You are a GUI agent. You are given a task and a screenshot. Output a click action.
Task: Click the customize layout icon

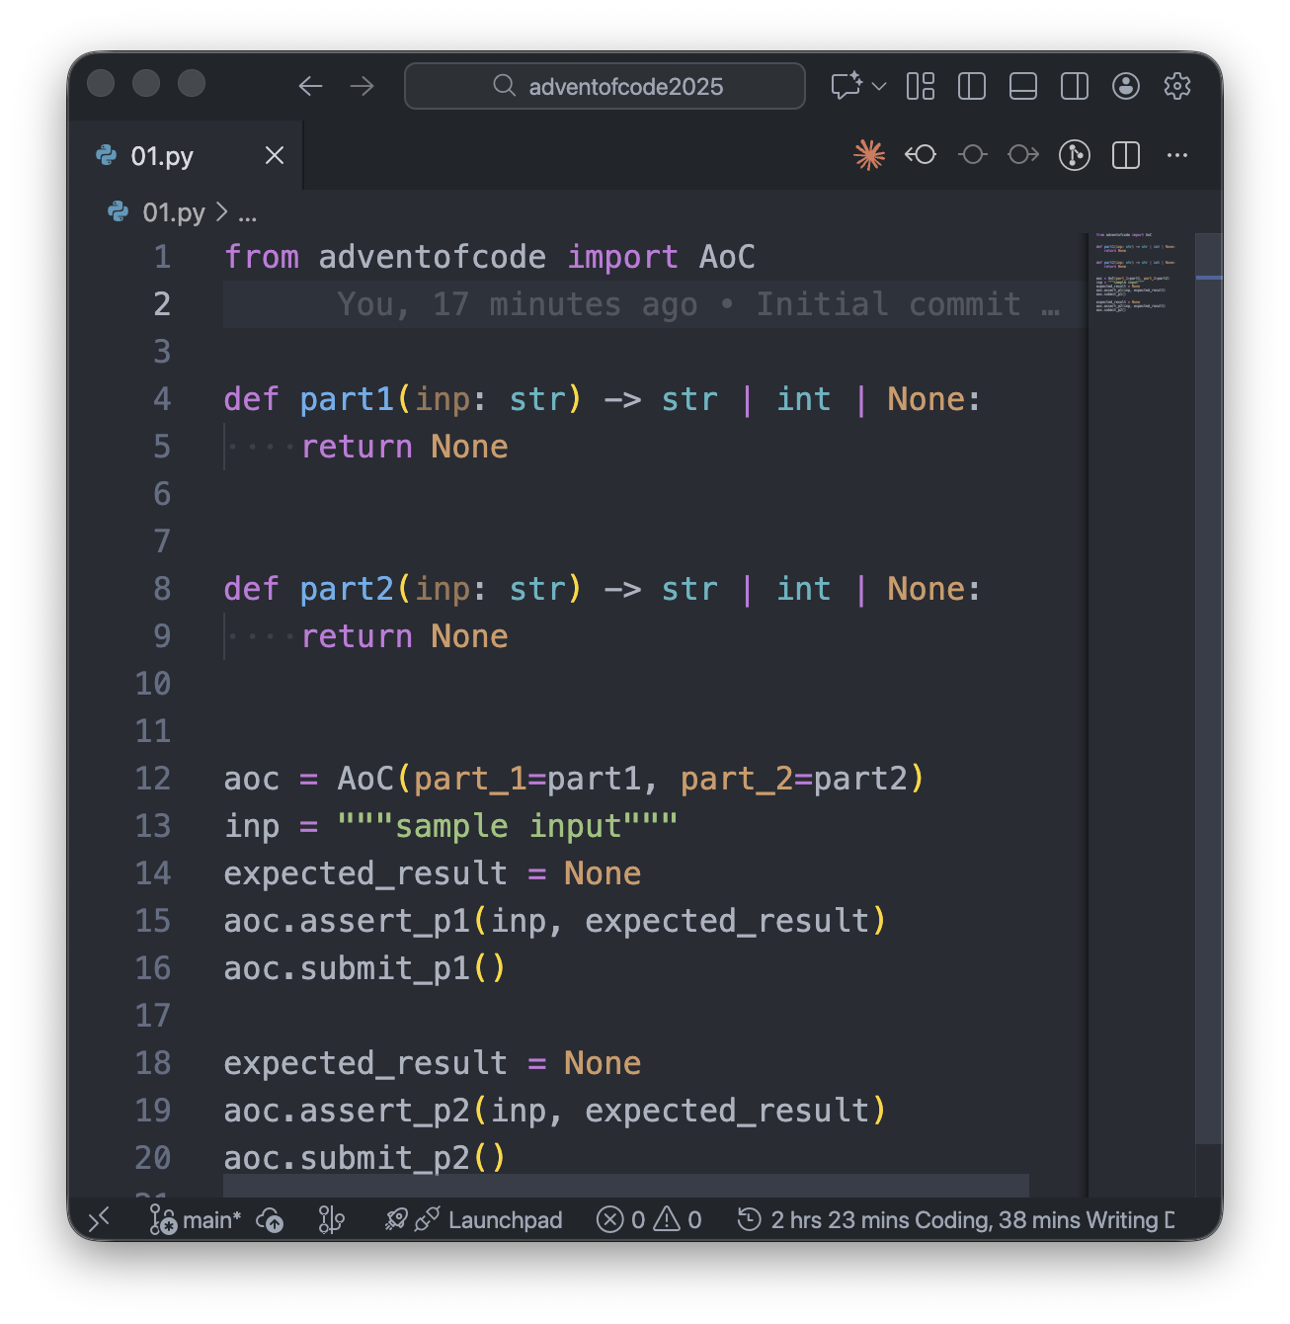pos(921,87)
